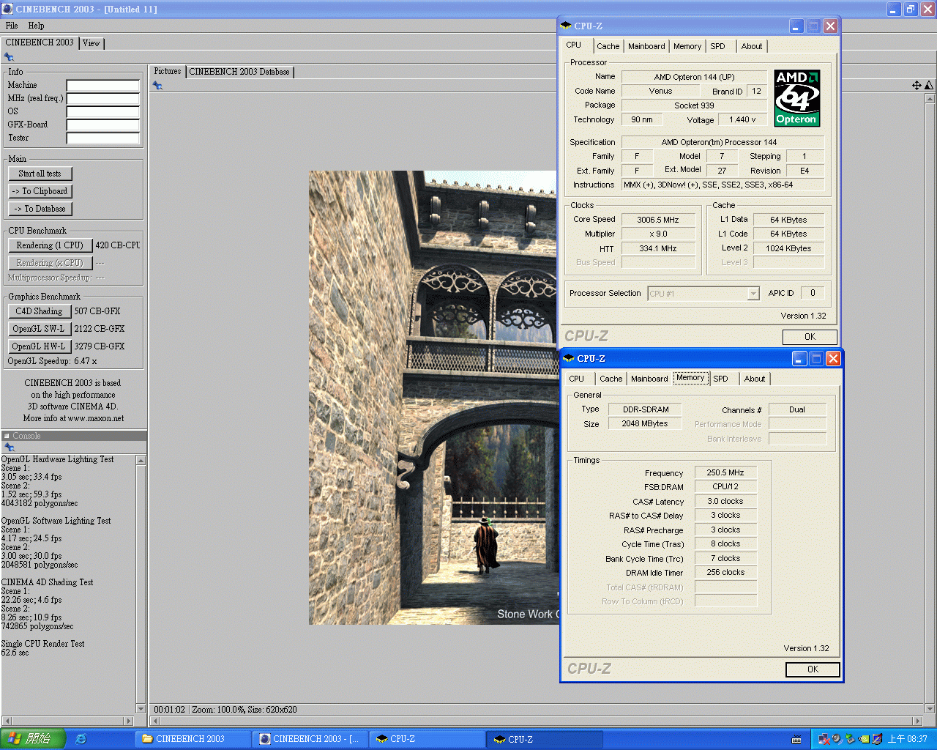The width and height of the screenshot is (937, 750).
Task: Click the Safely Remove Hardware tray icon
Action: (850, 739)
